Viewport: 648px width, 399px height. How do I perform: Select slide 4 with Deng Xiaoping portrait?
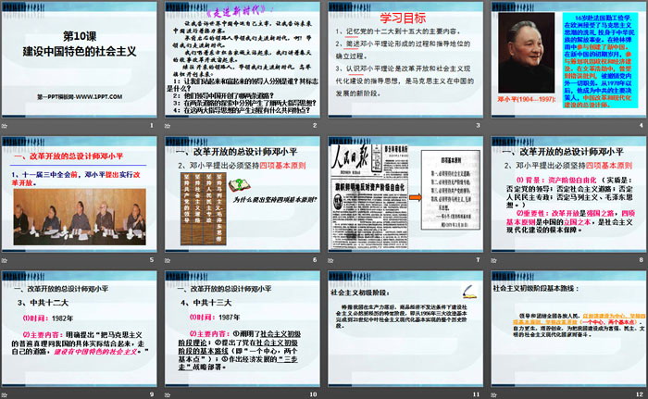[568, 60]
